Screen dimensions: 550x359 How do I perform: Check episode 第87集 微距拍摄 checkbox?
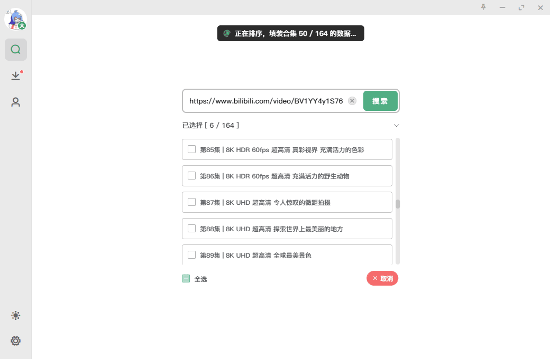[x=191, y=202]
